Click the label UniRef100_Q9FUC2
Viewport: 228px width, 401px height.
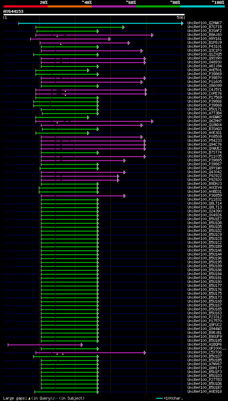point(204,325)
